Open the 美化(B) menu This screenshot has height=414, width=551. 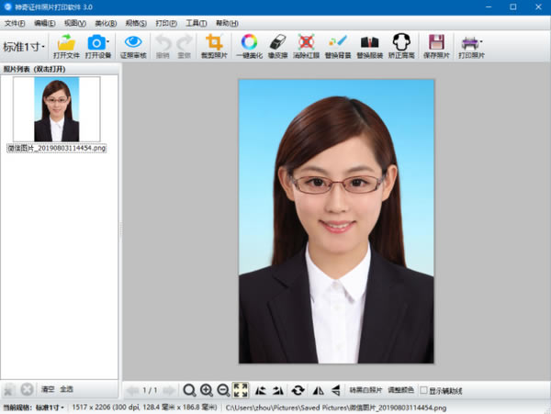(x=105, y=22)
